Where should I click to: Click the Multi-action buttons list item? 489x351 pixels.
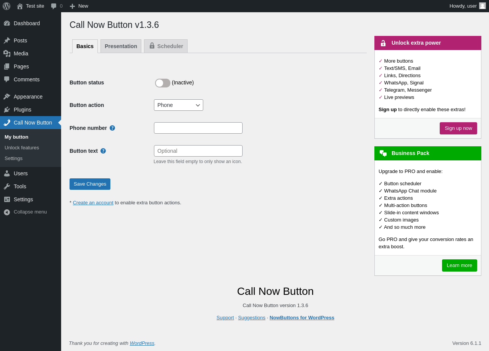(x=403, y=205)
